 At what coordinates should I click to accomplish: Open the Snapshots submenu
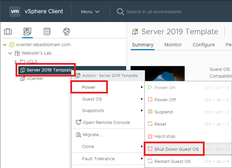coord(93,111)
